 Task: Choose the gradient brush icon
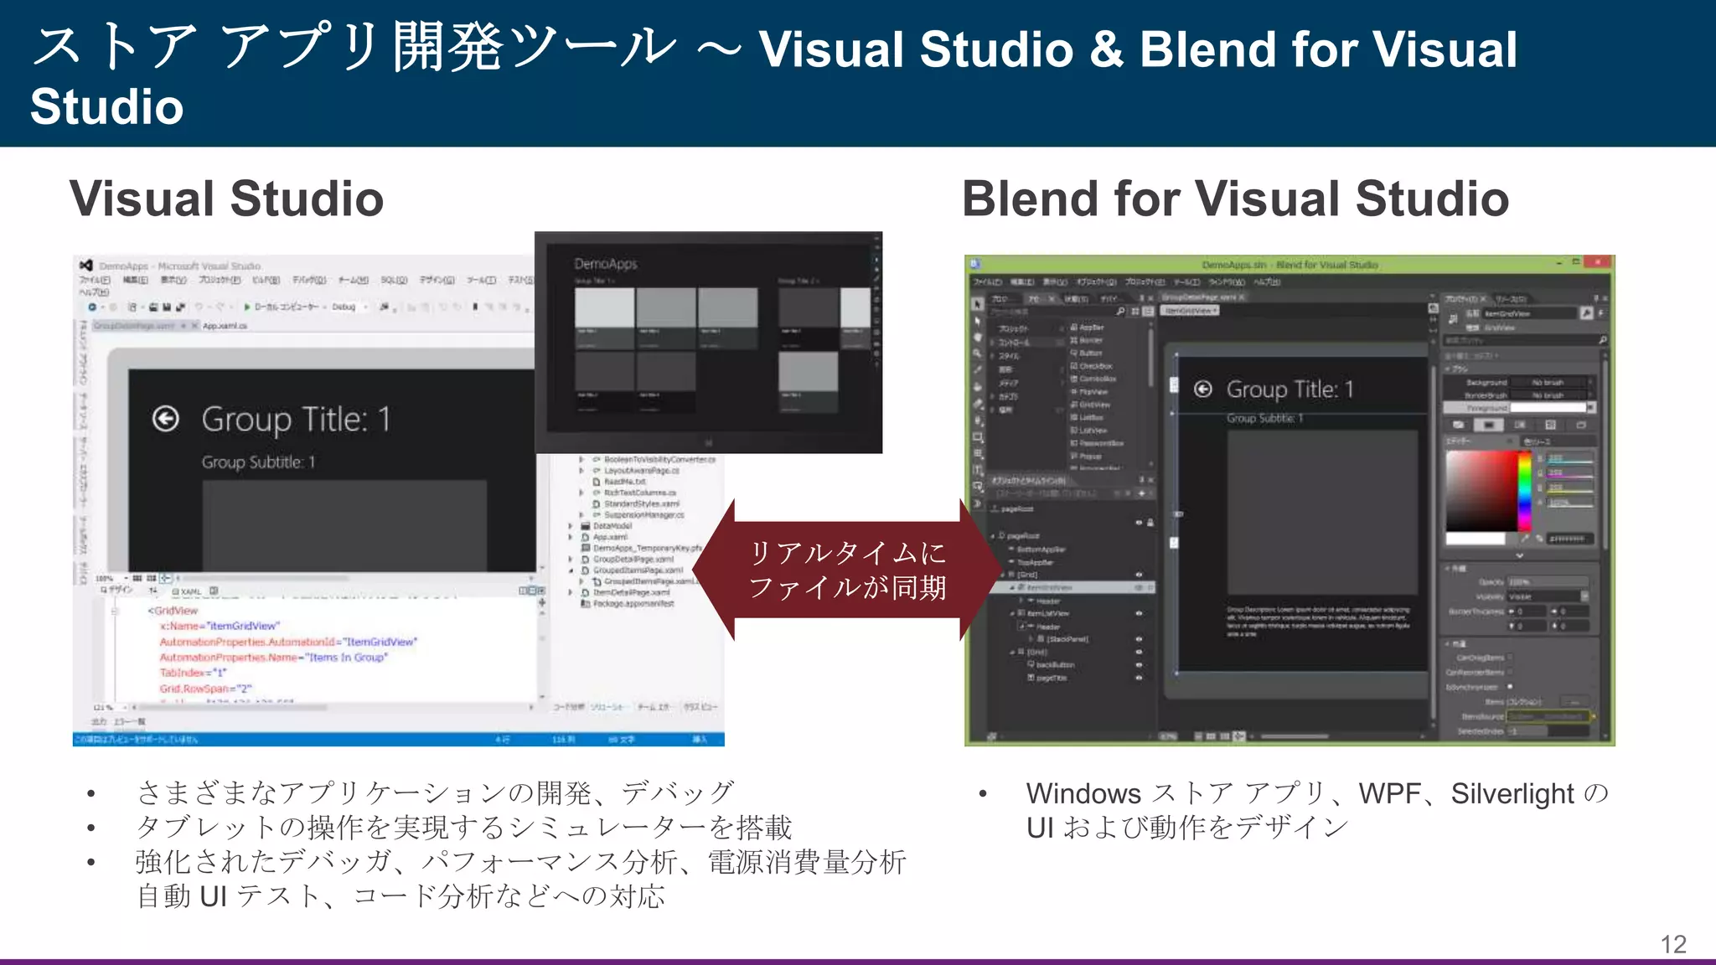pos(1520,425)
